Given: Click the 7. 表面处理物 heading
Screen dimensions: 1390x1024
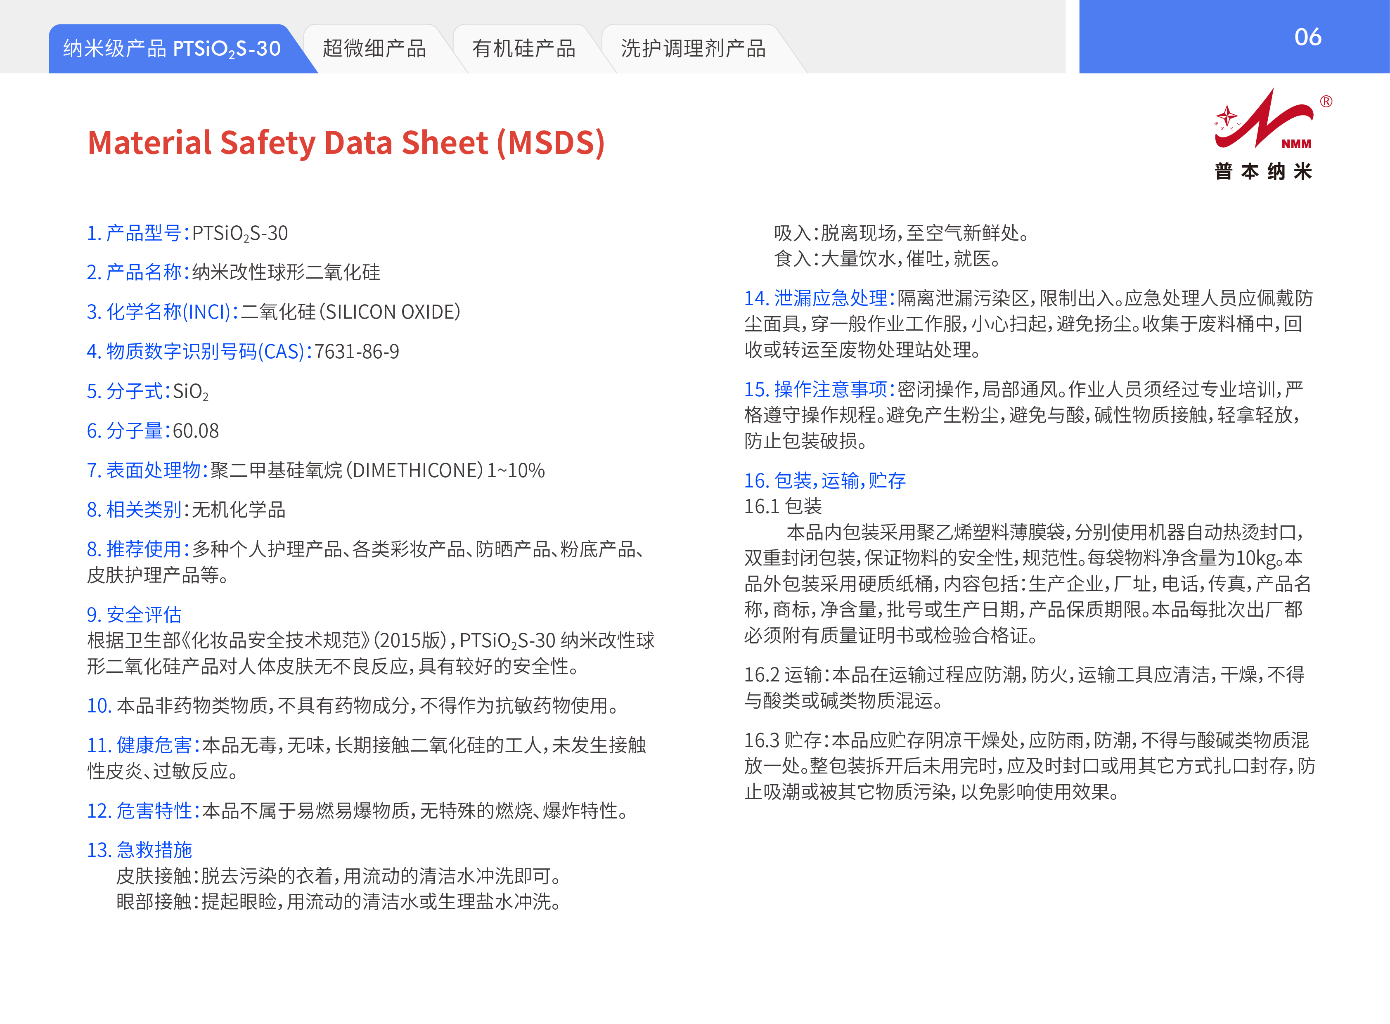Looking at the screenshot, I should pos(147,471).
